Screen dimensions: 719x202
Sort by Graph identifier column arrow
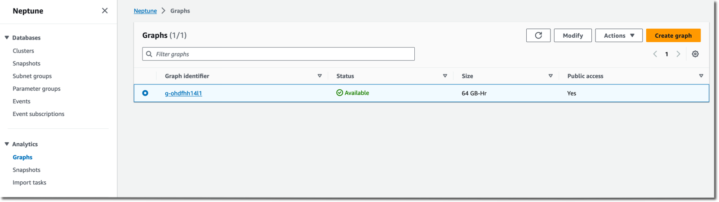point(320,76)
